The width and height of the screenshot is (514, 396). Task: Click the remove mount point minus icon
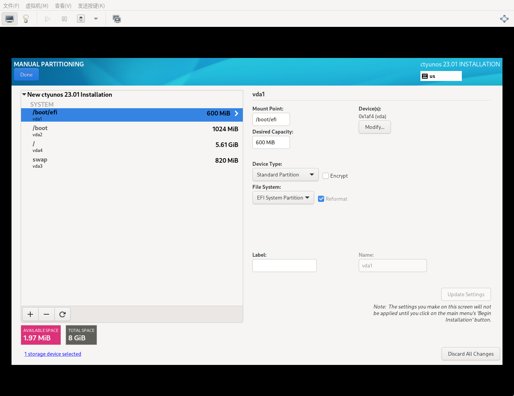(46, 314)
